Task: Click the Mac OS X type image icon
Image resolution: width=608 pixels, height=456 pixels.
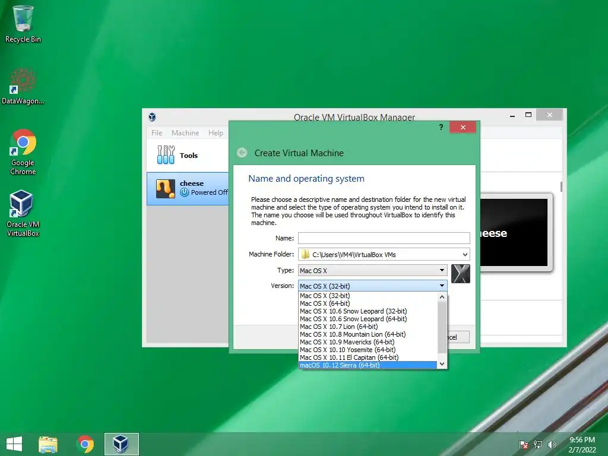Action: [x=461, y=274]
